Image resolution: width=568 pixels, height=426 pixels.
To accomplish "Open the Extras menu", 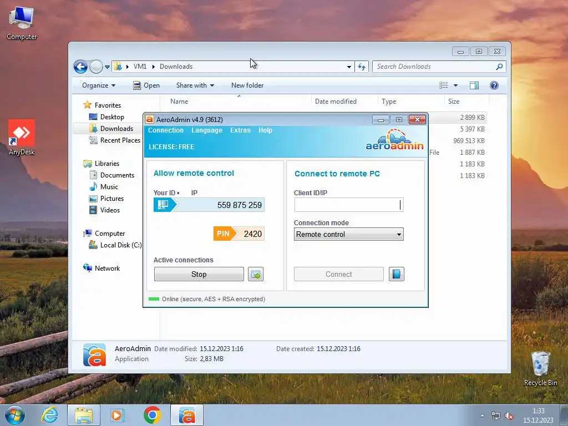I will coord(240,130).
